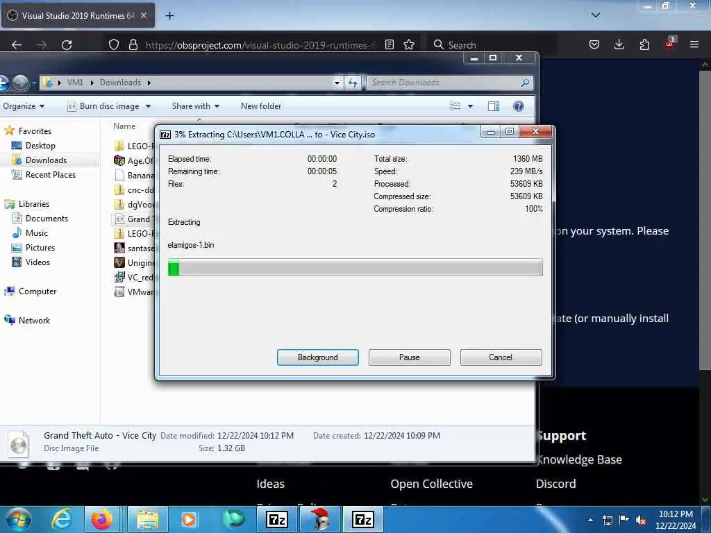Select Network in navigation pane
The height and width of the screenshot is (533, 711).
click(34, 321)
